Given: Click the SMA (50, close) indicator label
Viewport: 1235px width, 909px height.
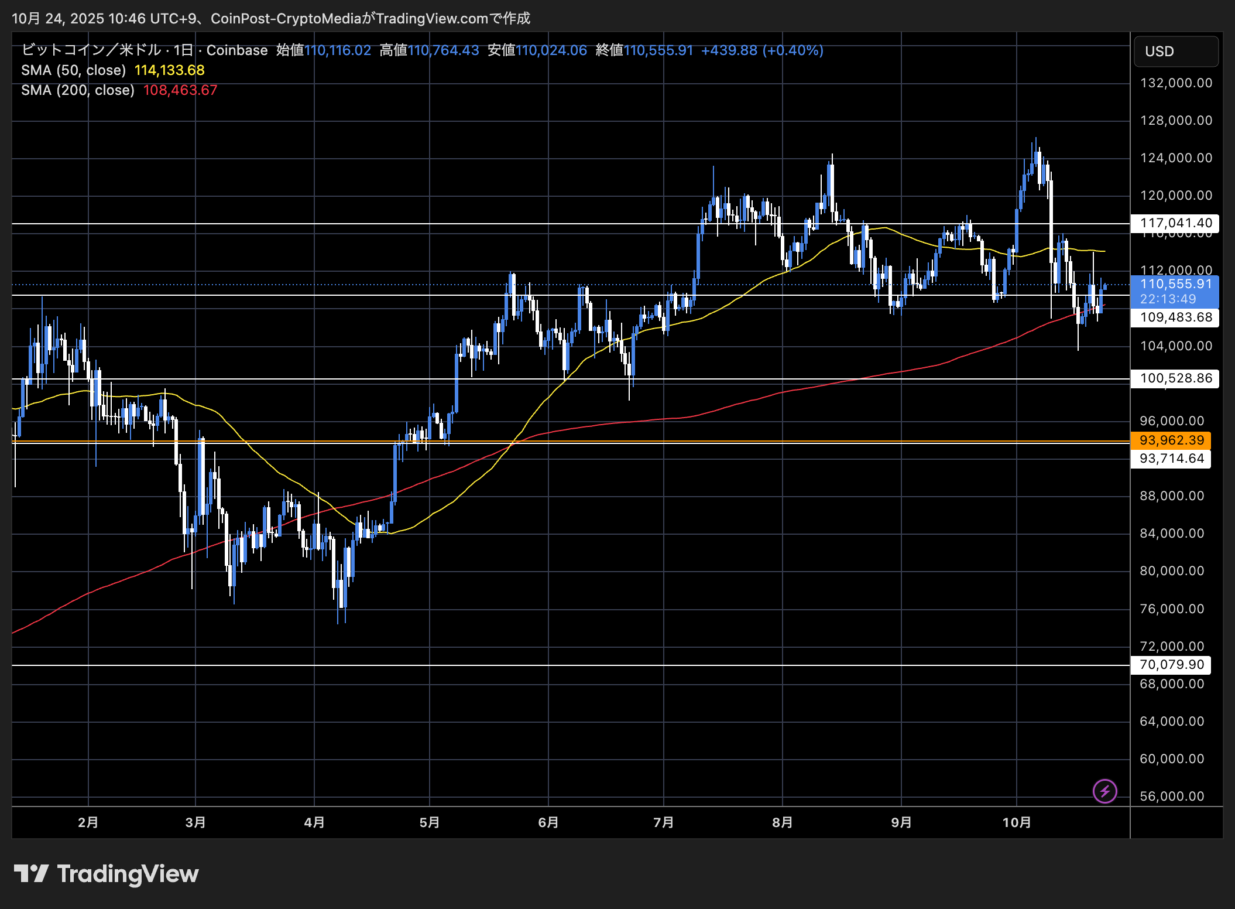Looking at the screenshot, I should pos(74,70).
